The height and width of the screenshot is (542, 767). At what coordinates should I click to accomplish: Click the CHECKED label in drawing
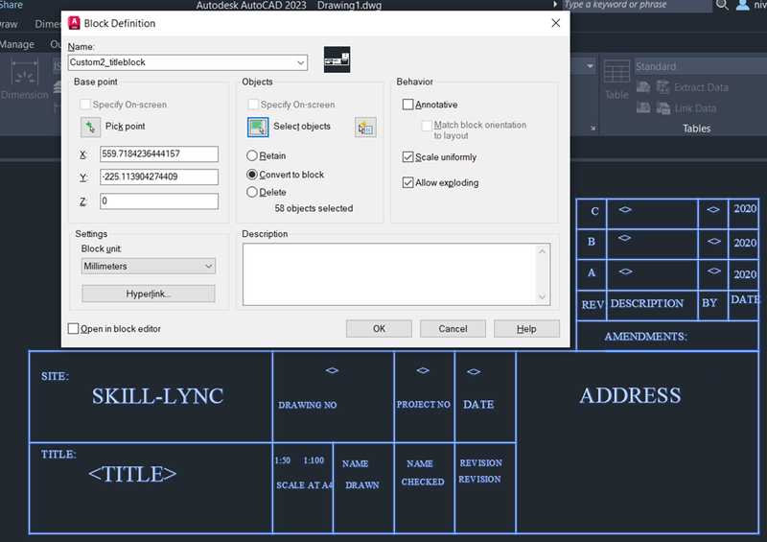tap(423, 482)
